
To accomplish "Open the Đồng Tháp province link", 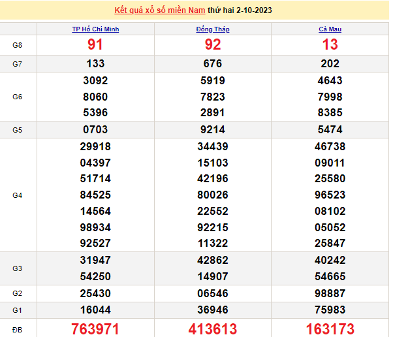I will coord(213,29).
